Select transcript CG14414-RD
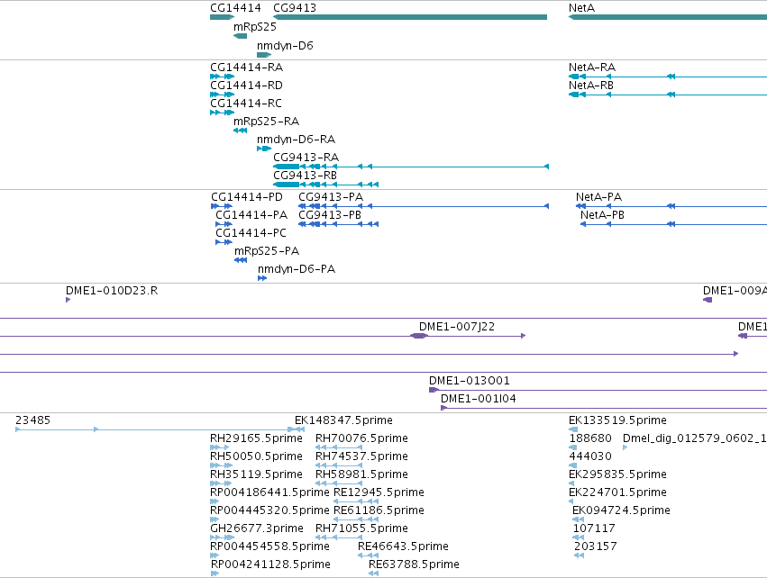 pyautogui.click(x=222, y=95)
